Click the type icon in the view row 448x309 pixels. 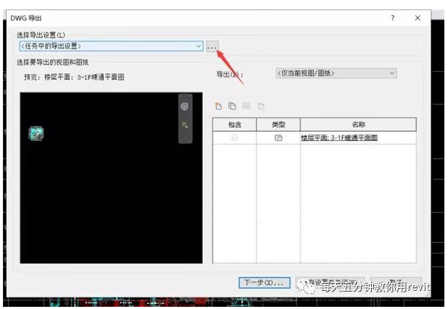click(278, 137)
